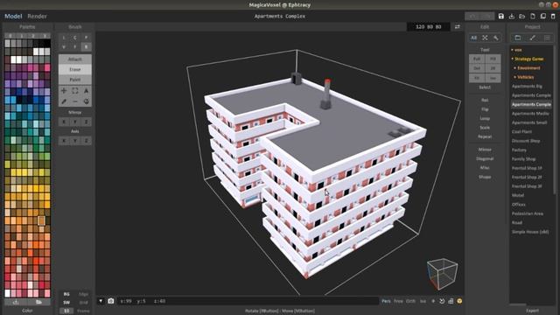Click the duplicate model icon
Screen dimensions: 560x315
point(542,16)
